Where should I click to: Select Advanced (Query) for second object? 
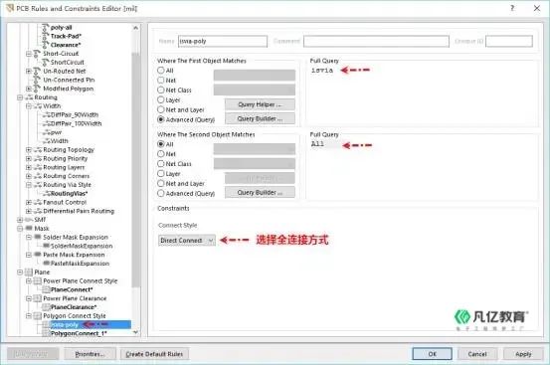point(161,193)
